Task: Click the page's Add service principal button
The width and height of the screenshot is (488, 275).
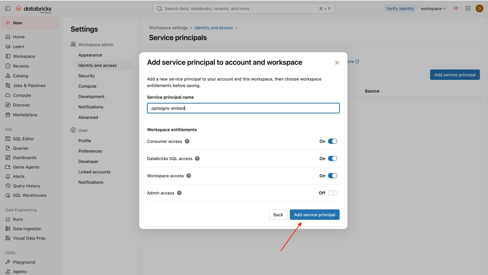Action: (455, 75)
